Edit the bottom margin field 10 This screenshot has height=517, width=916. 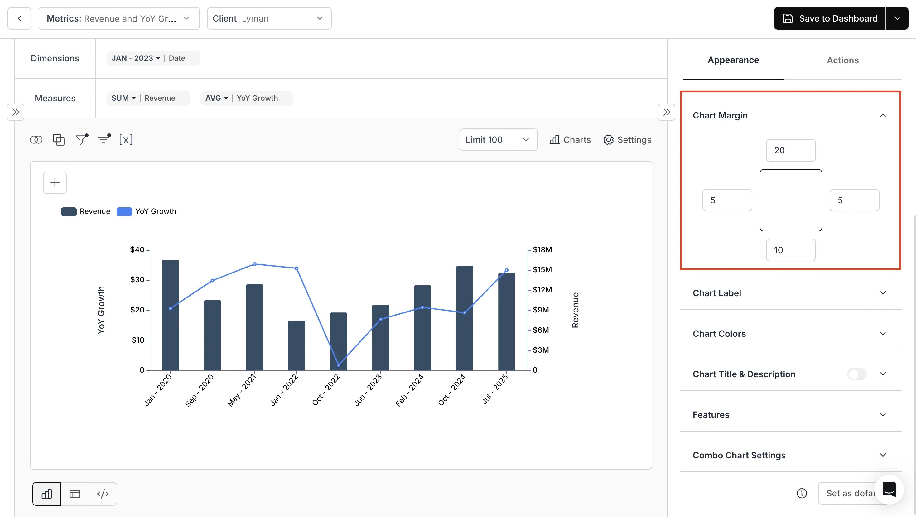pos(791,250)
